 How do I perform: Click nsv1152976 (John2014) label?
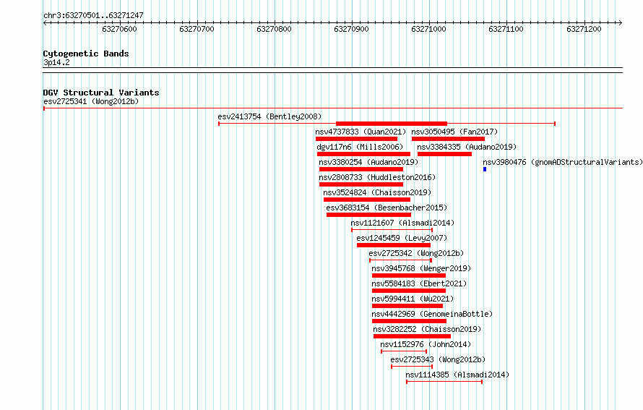pos(426,344)
